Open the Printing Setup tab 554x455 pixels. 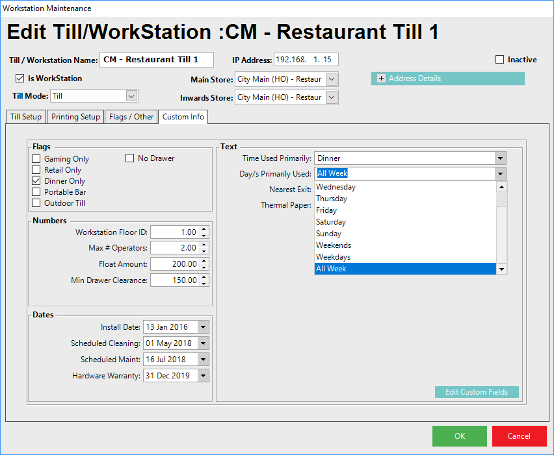pos(76,117)
